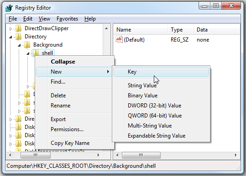Click the Registry Editor title bar icon
The image size is (246, 176).
[x=9, y=8]
